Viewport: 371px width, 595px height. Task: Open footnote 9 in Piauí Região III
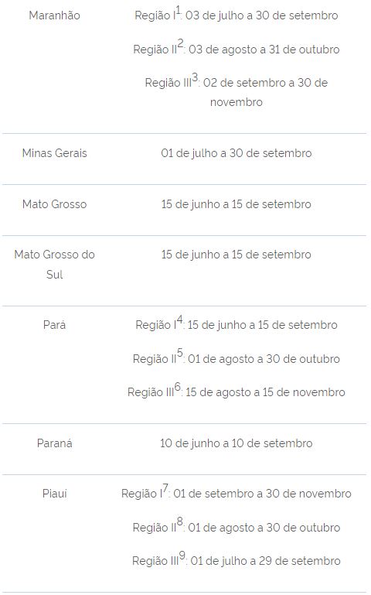[182, 556]
